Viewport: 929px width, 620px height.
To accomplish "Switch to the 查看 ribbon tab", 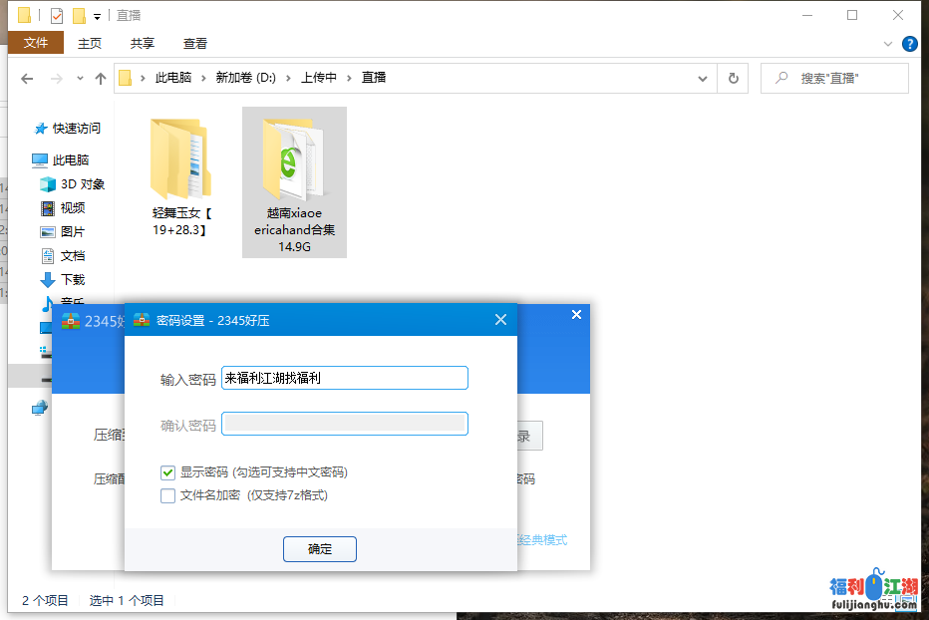I will tap(195, 43).
